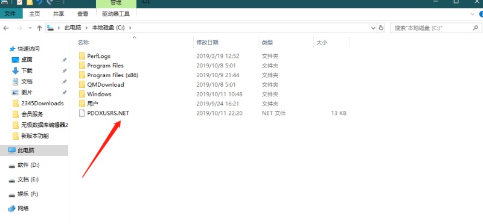Open the 驱动器工具 ribbon tab
Viewport: 483px width, 224px height.
[x=116, y=14]
